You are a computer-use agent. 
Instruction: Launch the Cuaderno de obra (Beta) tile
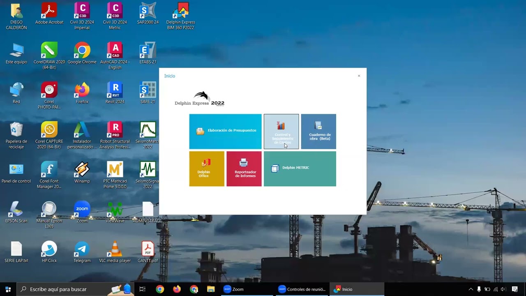[x=318, y=132]
